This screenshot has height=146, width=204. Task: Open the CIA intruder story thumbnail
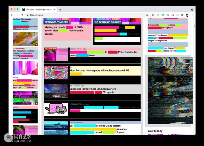[56, 91]
